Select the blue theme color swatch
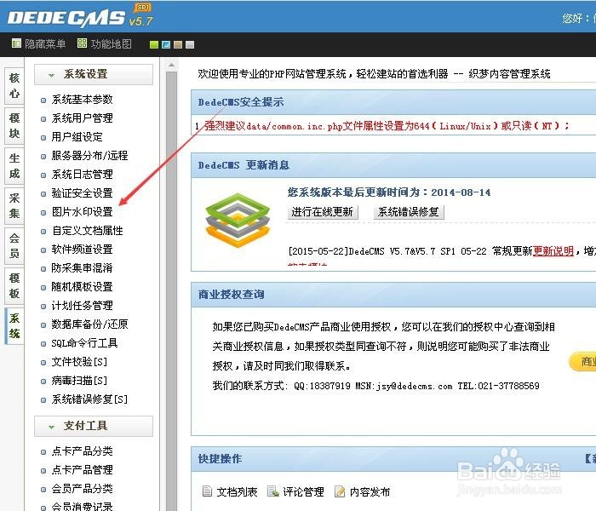This screenshot has width=596, height=511. click(166, 44)
